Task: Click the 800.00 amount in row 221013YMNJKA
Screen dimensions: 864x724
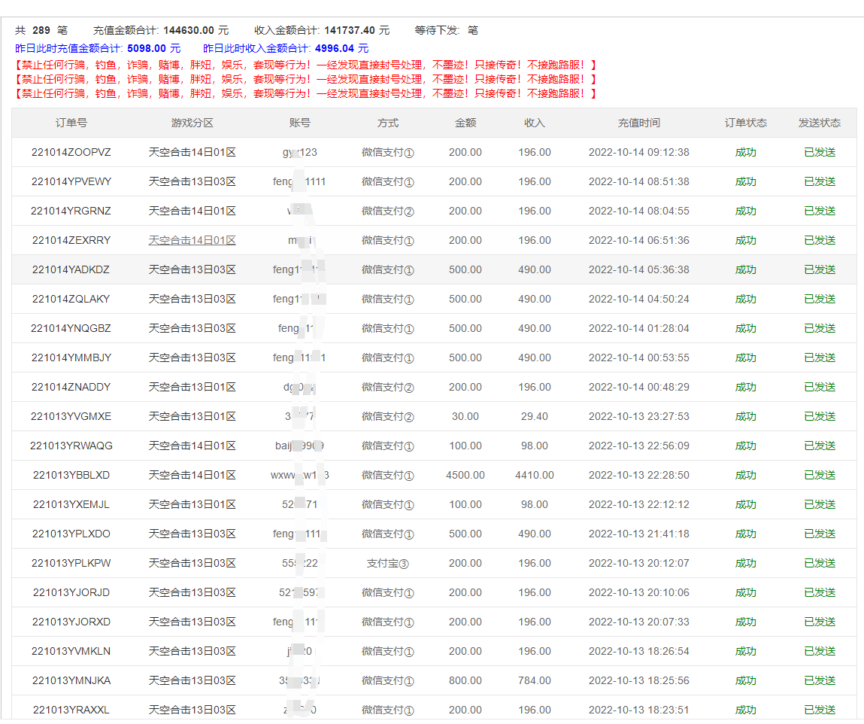Action: point(465,680)
